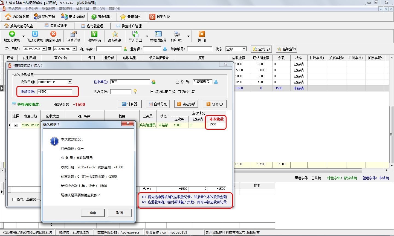Click the lightbulb icon beside 优惠金额
This screenshot has width=394, height=236.
135,91
